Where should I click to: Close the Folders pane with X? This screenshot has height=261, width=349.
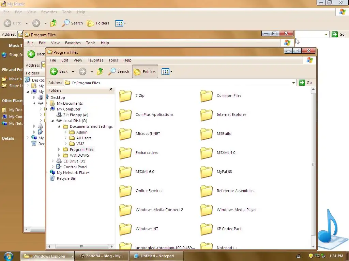click(x=111, y=89)
